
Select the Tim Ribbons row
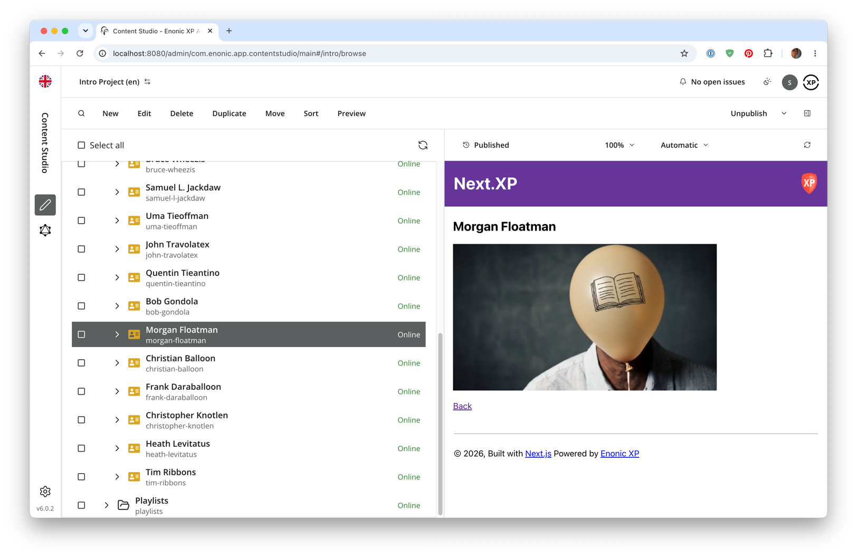(x=249, y=477)
